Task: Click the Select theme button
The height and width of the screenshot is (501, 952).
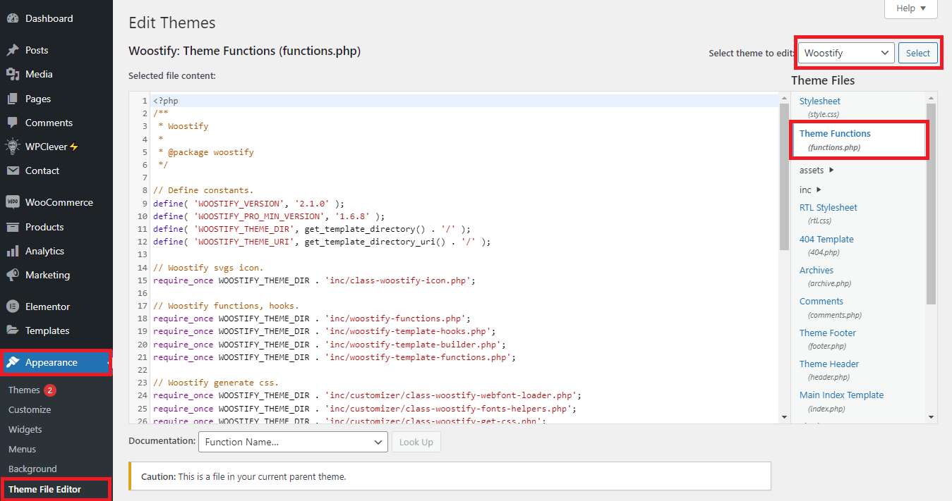Action: [918, 53]
